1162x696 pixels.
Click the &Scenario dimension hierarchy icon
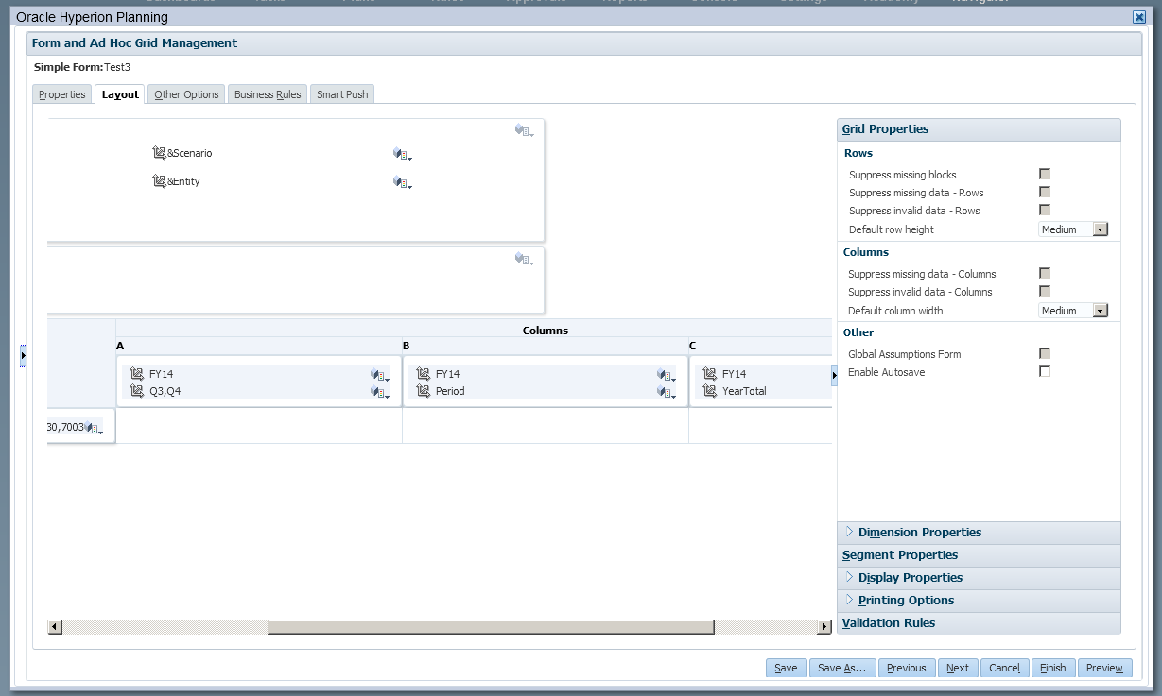pyautogui.click(x=159, y=153)
